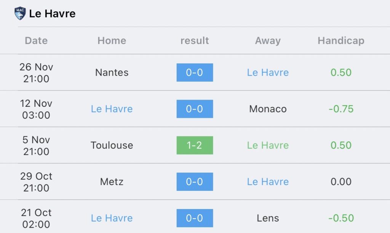The height and width of the screenshot is (233, 390).
Task: Open the Toulouse team link
Action: [112, 145]
